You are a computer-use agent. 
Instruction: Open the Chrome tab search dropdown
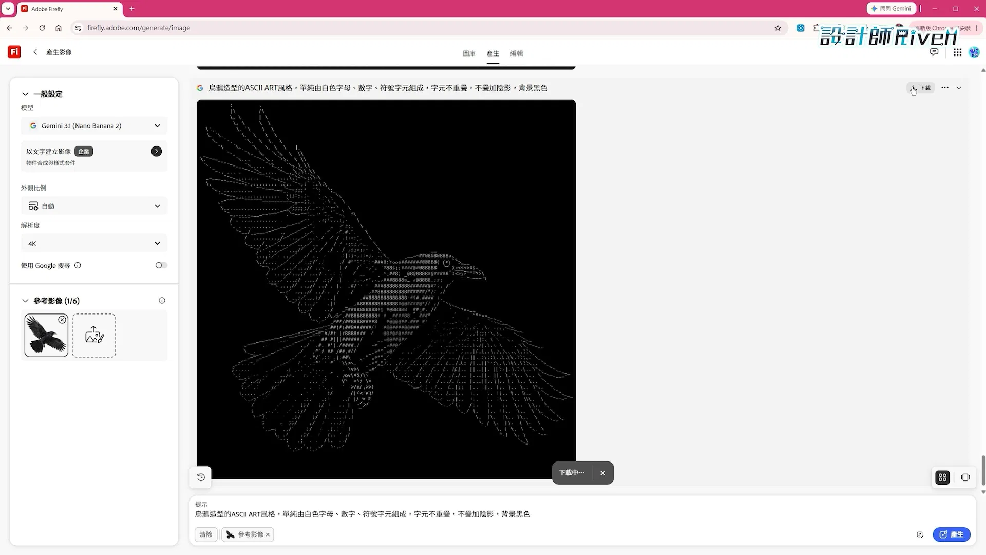[8, 9]
